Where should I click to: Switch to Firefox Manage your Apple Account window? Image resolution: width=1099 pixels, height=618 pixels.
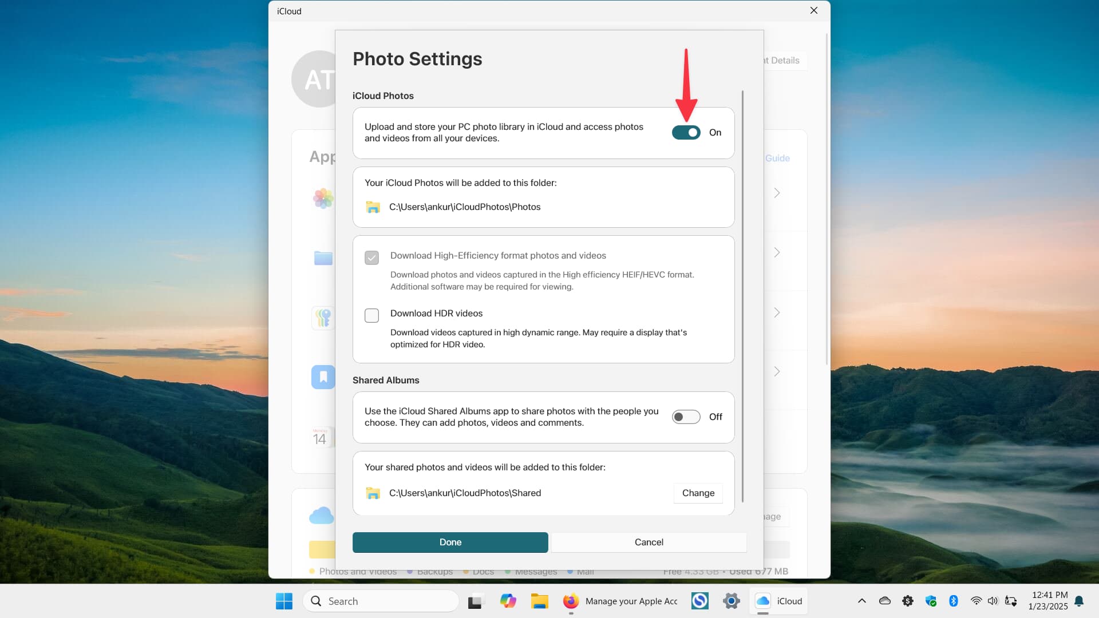[620, 601]
